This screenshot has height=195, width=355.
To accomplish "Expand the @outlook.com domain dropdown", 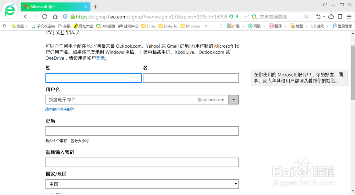I will (234, 100).
